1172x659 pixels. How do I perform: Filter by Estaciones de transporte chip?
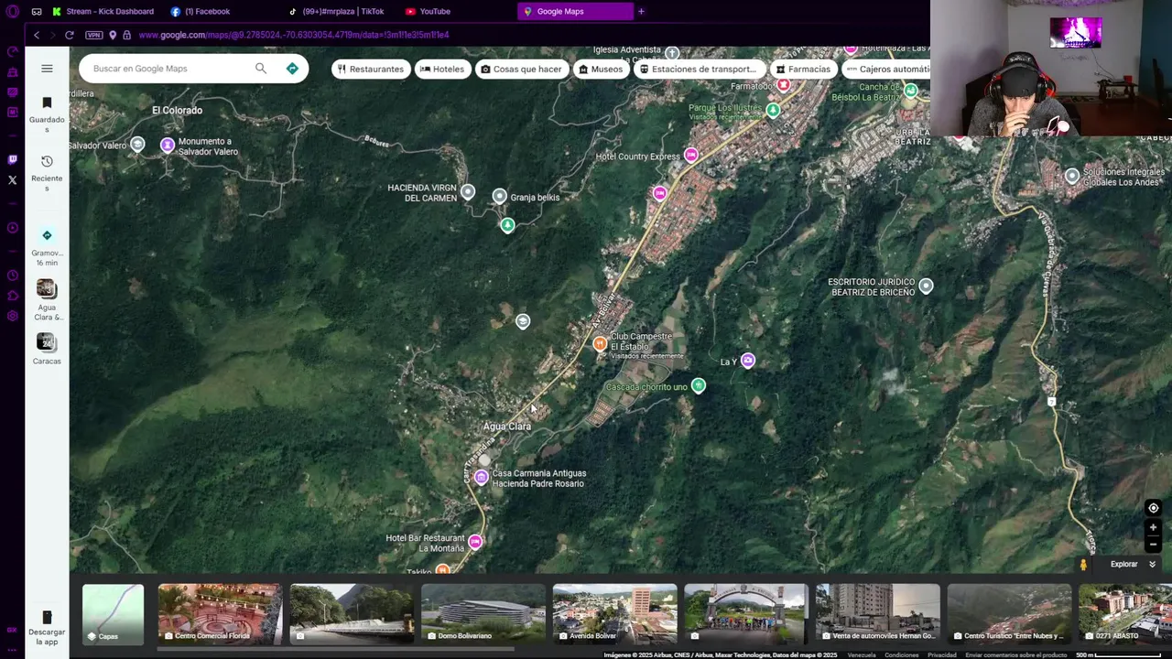tap(698, 69)
